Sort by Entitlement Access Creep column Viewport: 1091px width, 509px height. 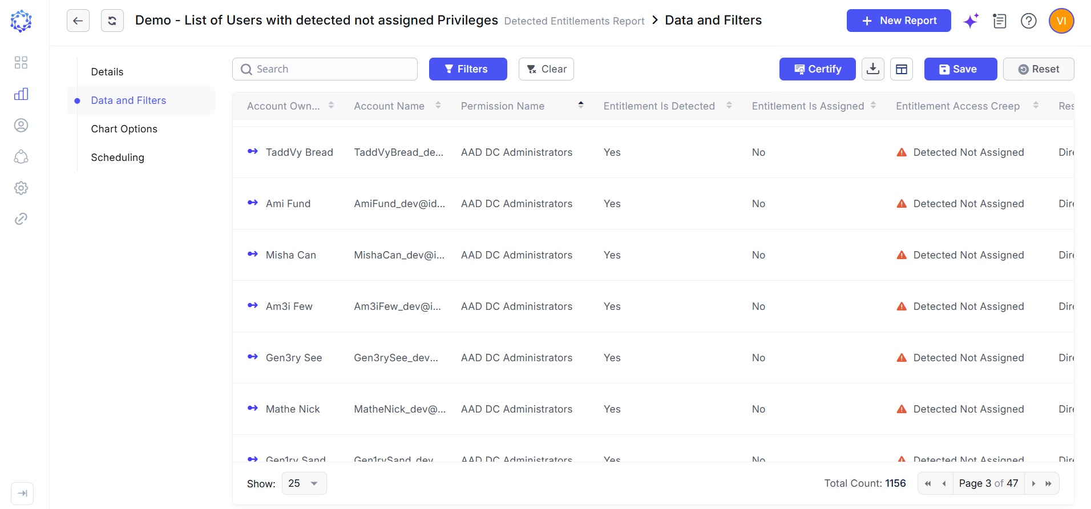tap(1036, 106)
